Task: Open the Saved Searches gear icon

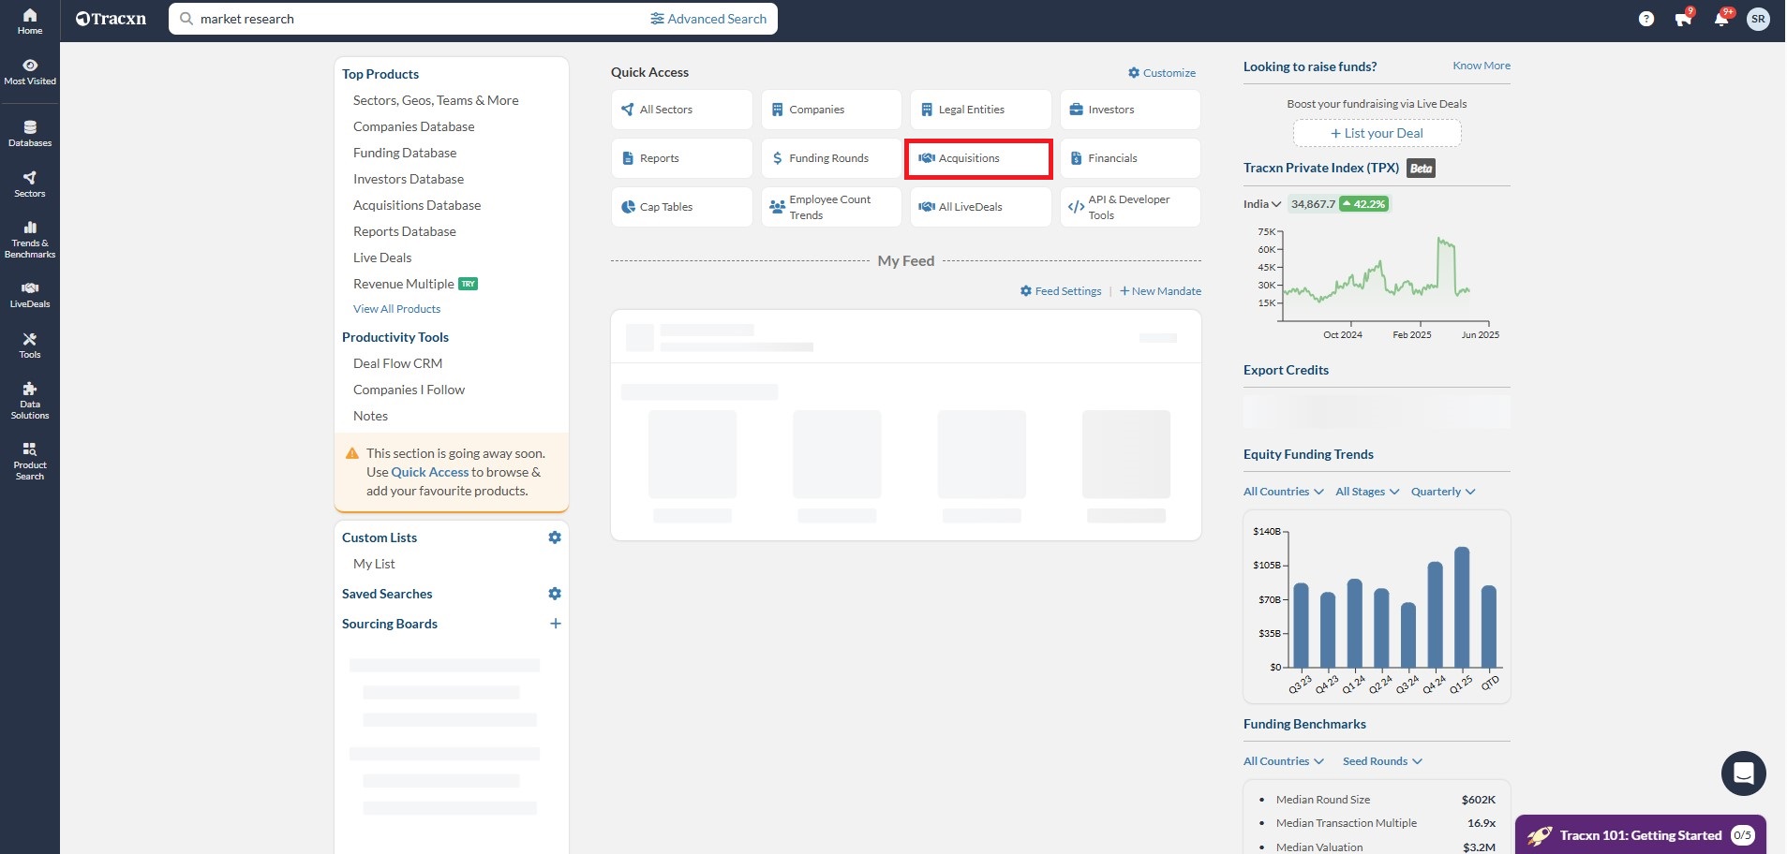Action: point(555,594)
